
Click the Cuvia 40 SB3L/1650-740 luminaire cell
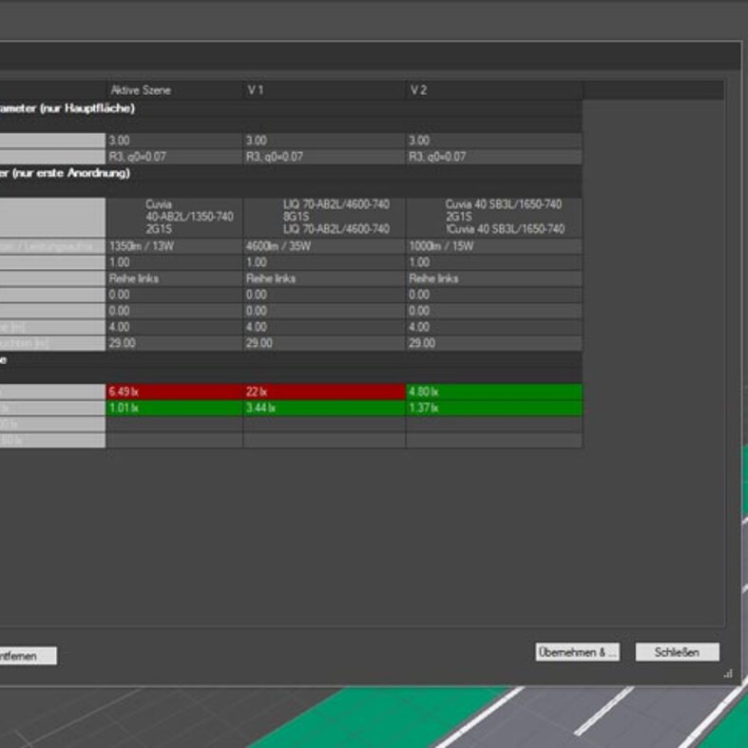493,217
